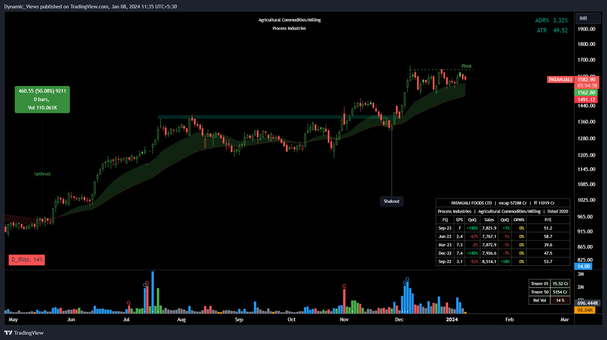The width and height of the screenshot is (607, 340).
Task: Click the 1900.00 price axis tick
Action: pos(586,29)
